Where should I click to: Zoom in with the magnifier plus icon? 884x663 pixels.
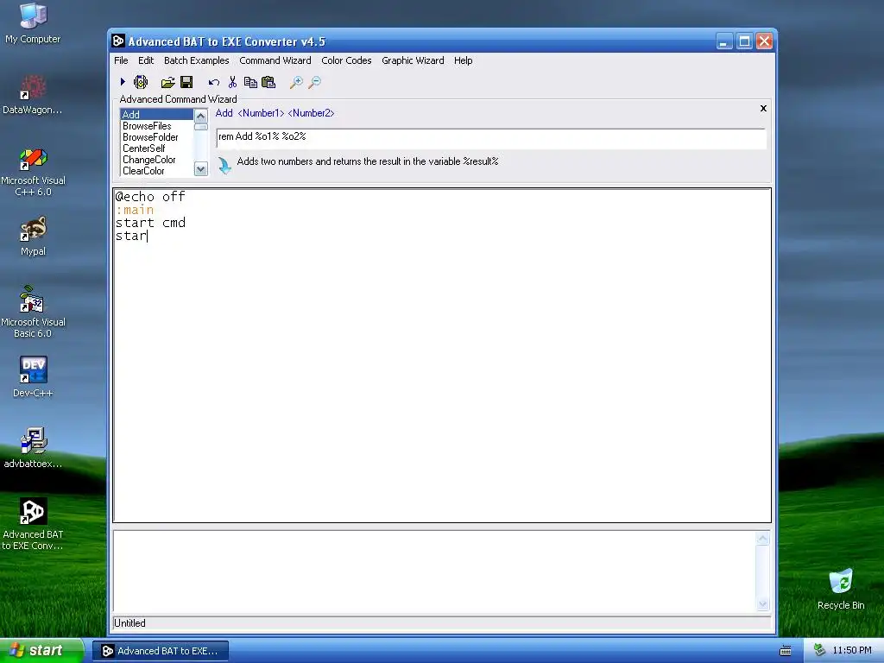click(296, 83)
